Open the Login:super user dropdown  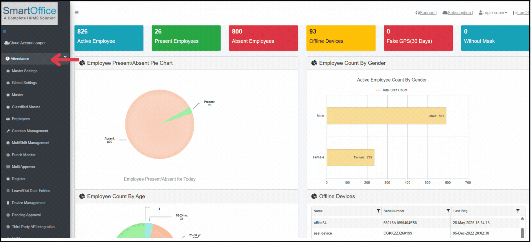click(x=493, y=13)
